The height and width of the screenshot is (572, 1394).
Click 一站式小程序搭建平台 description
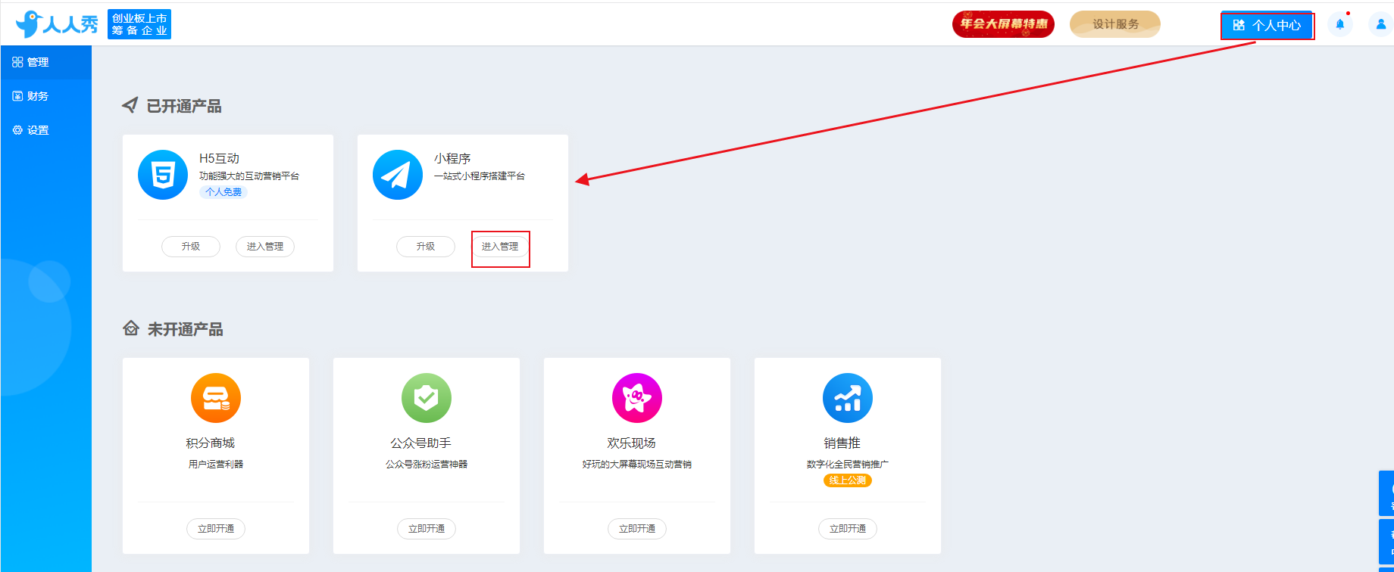(x=480, y=176)
